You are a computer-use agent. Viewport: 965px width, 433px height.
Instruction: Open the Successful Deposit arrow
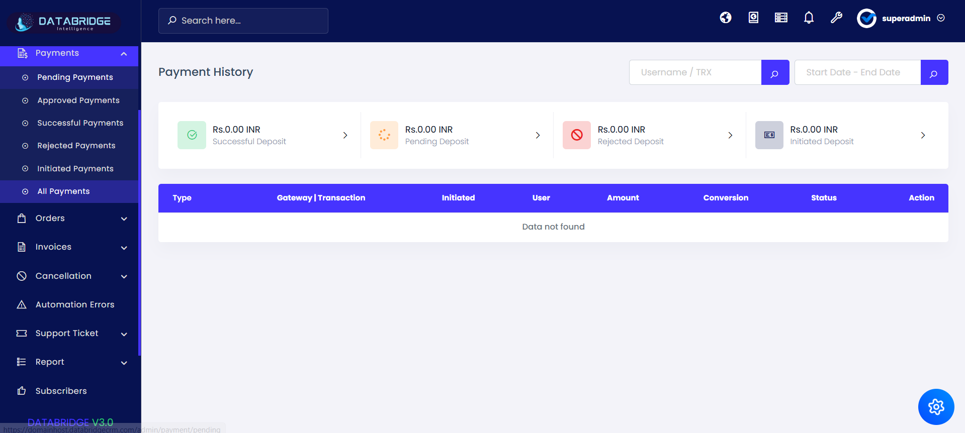point(345,135)
